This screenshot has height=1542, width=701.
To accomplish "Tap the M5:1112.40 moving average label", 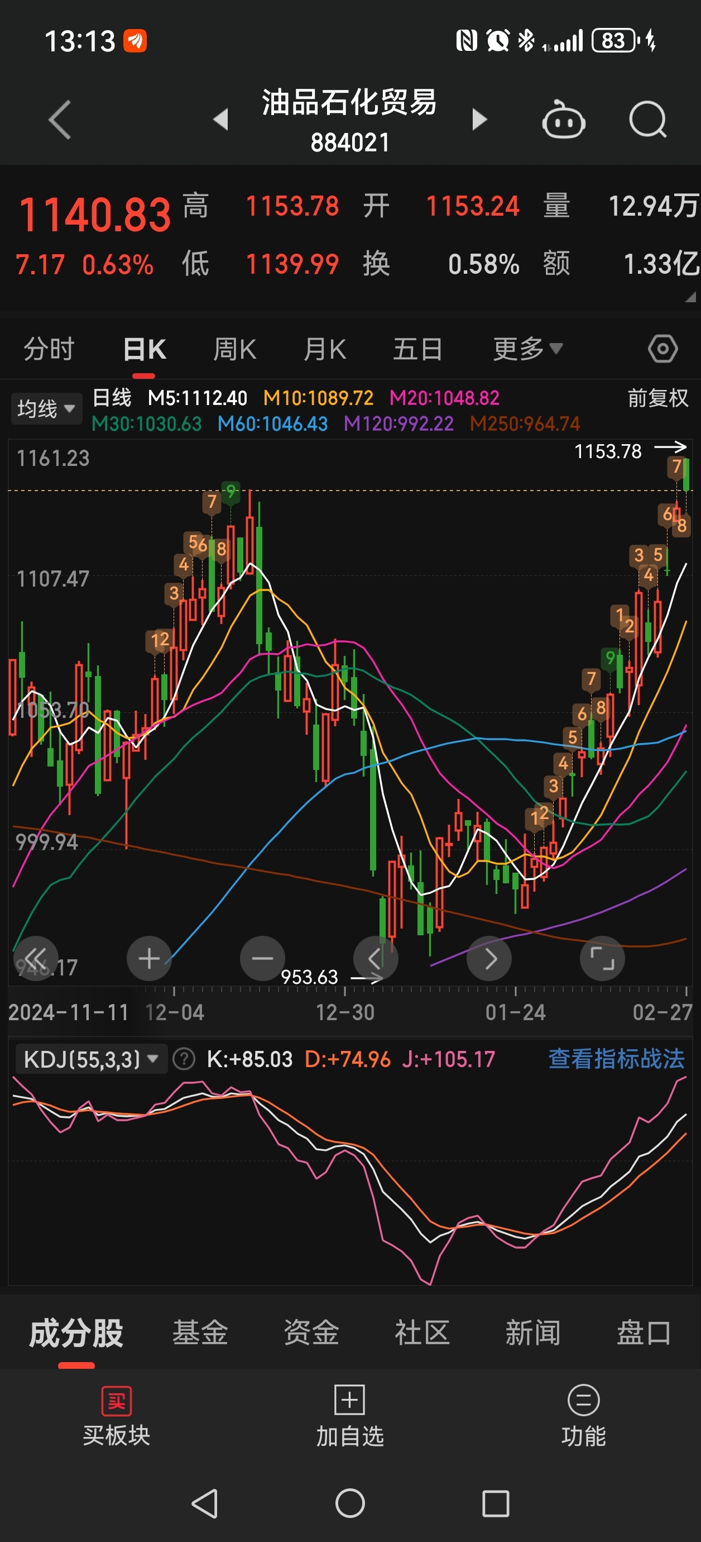I will (x=198, y=398).
